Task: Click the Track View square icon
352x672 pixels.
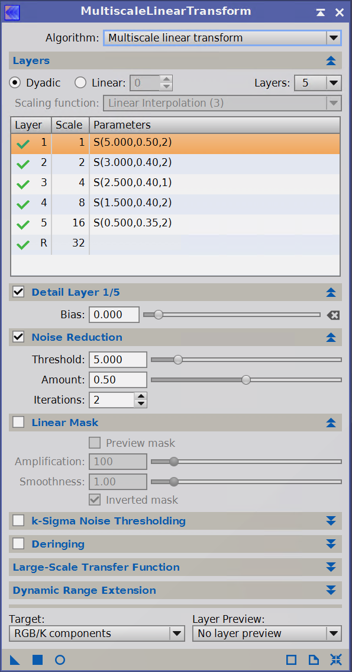Action: (x=291, y=660)
